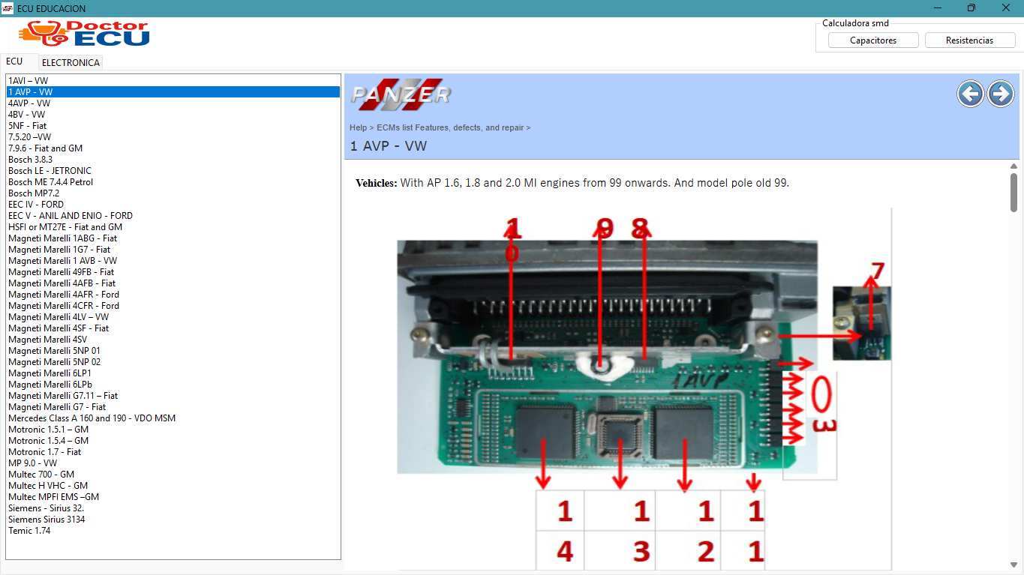The width and height of the screenshot is (1024, 575).
Task: Select 'MP 9.0 - VW' entry
Action: point(173,463)
